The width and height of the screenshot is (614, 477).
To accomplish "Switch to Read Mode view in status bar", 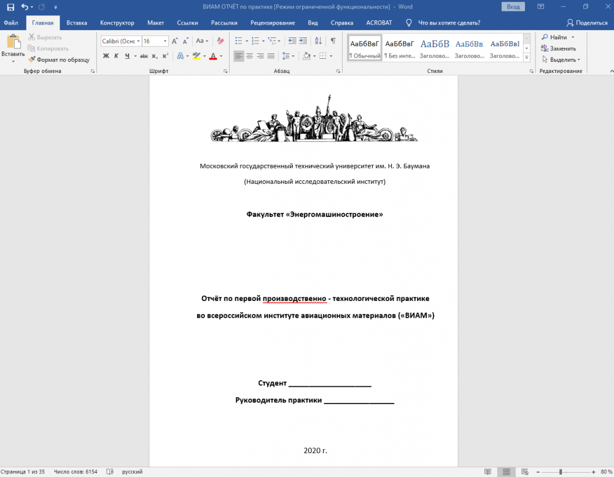I will pyautogui.click(x=488, y=472).
